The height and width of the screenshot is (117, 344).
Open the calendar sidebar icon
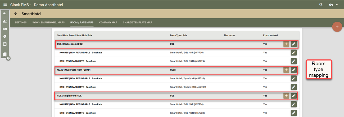5,44
